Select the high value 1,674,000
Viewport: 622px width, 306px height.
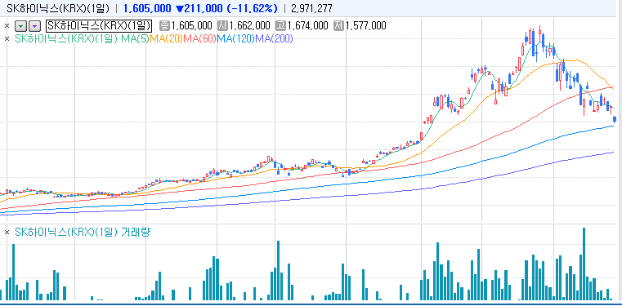[307, 26]
